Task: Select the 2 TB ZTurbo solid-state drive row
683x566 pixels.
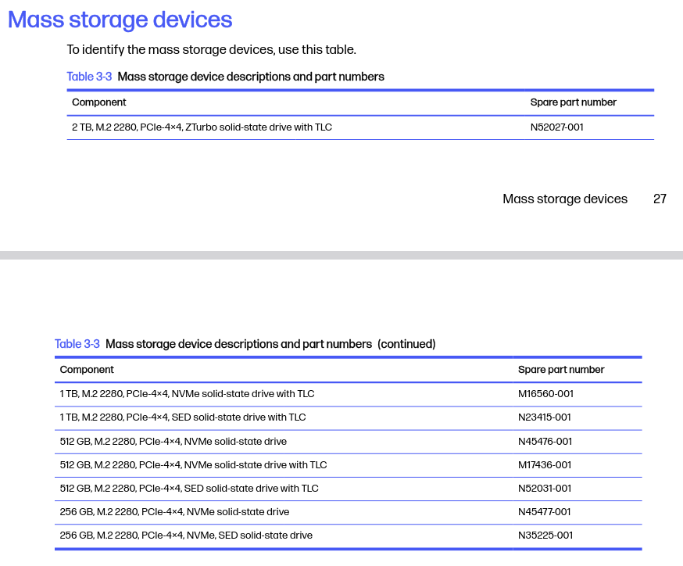Action: [x=202, y=127]
